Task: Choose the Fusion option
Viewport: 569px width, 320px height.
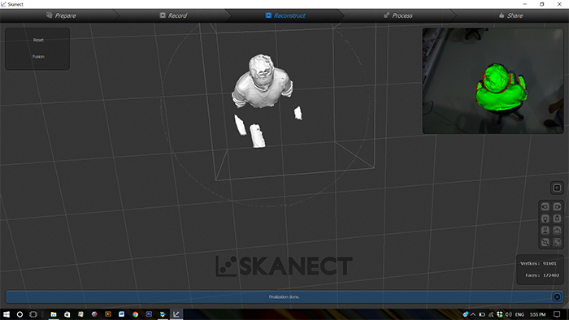Action: pos(38,57)
